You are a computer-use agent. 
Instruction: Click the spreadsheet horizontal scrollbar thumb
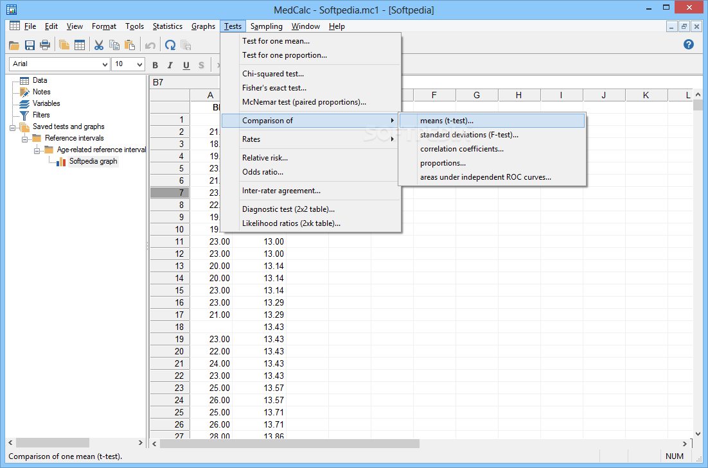(289, 444)
